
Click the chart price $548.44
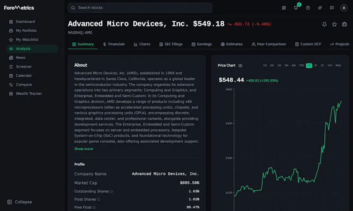[231, 80]
